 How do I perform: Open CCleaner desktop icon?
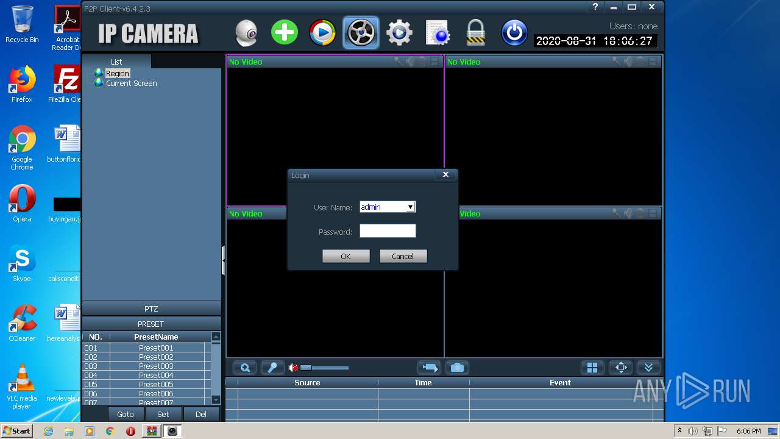(22, 323)
